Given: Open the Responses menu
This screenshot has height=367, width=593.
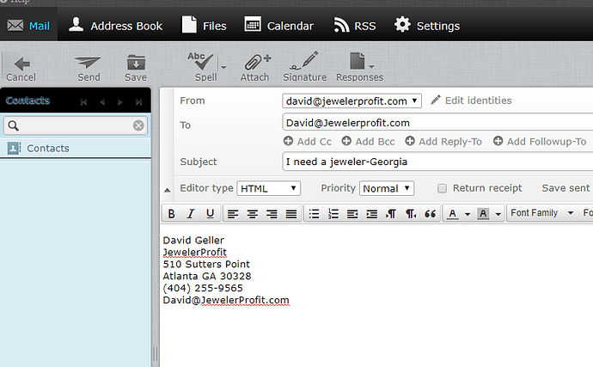Looking at the screenshot, I should pos(359,67).
